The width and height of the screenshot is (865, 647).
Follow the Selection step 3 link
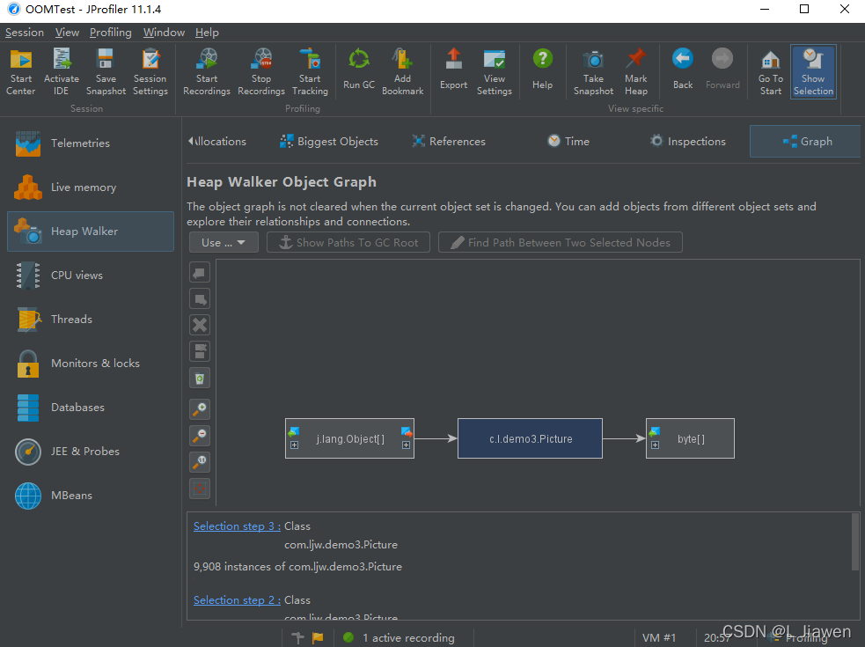click(x=237, y=526)
